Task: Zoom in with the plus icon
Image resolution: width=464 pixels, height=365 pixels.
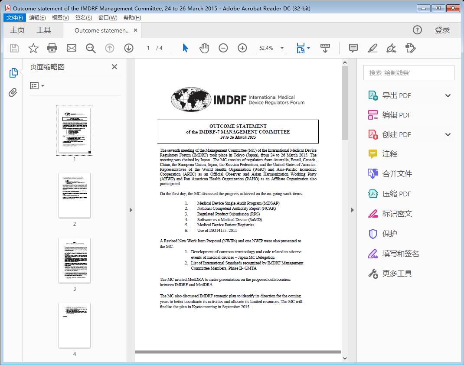Action: pos(242,48)
